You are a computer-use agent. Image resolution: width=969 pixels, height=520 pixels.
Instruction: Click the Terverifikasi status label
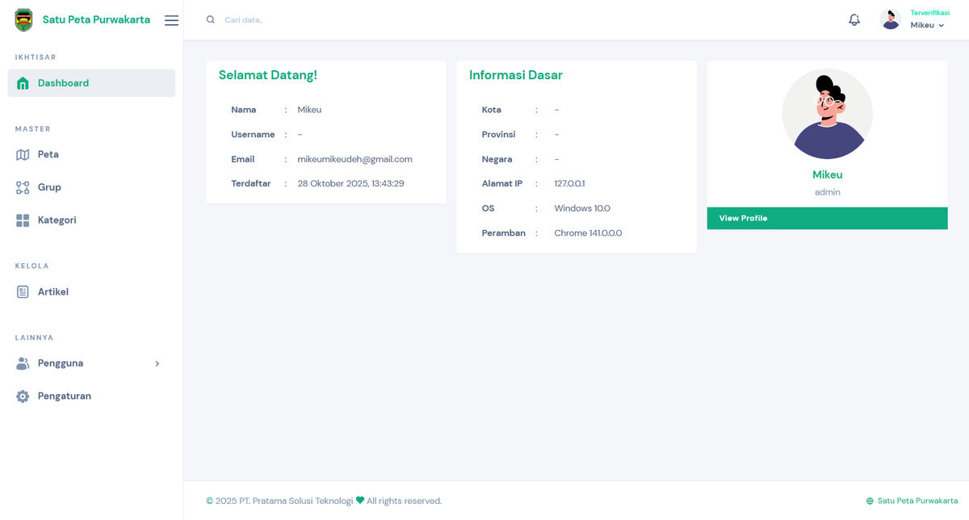[x=929, y=13]
